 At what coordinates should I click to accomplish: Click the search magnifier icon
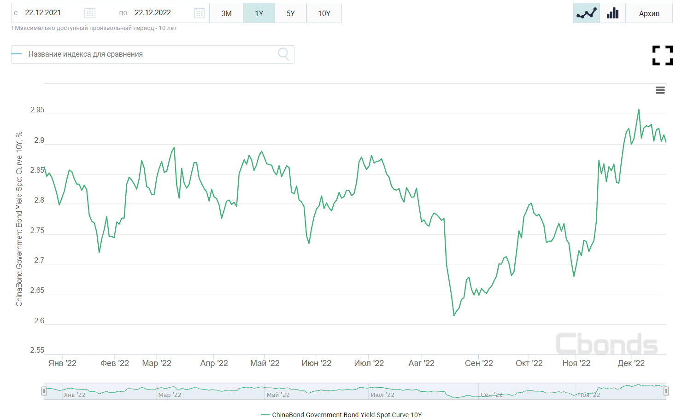pos(283,54)
